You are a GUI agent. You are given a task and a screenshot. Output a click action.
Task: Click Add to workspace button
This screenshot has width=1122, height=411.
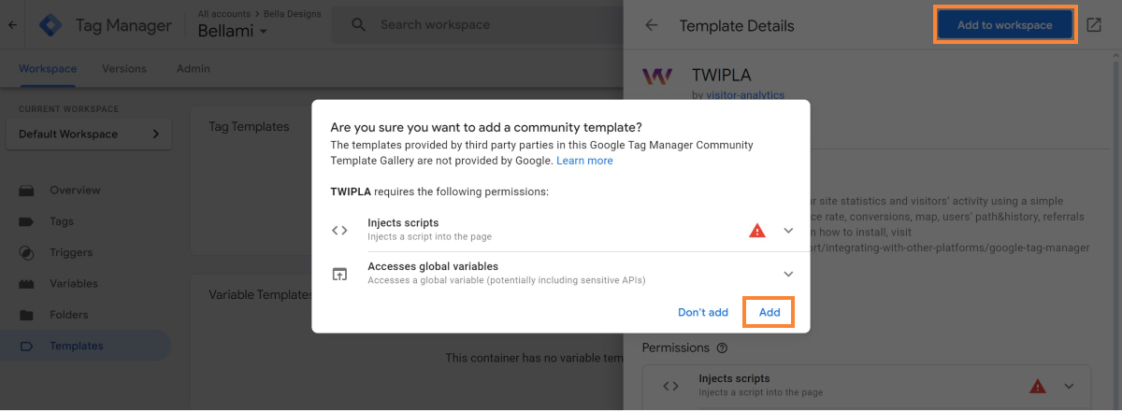pyautogui.click(x=1005, y=25)
